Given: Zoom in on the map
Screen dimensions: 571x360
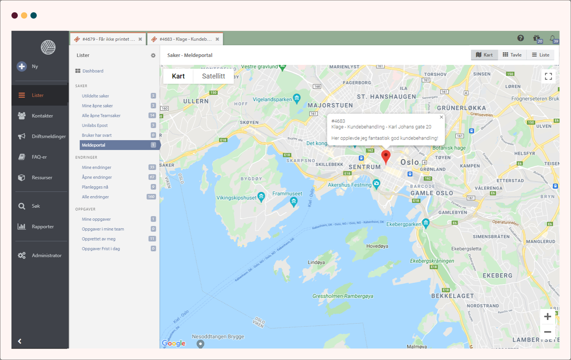Looking at the screenshot, I should pos(547,316).
